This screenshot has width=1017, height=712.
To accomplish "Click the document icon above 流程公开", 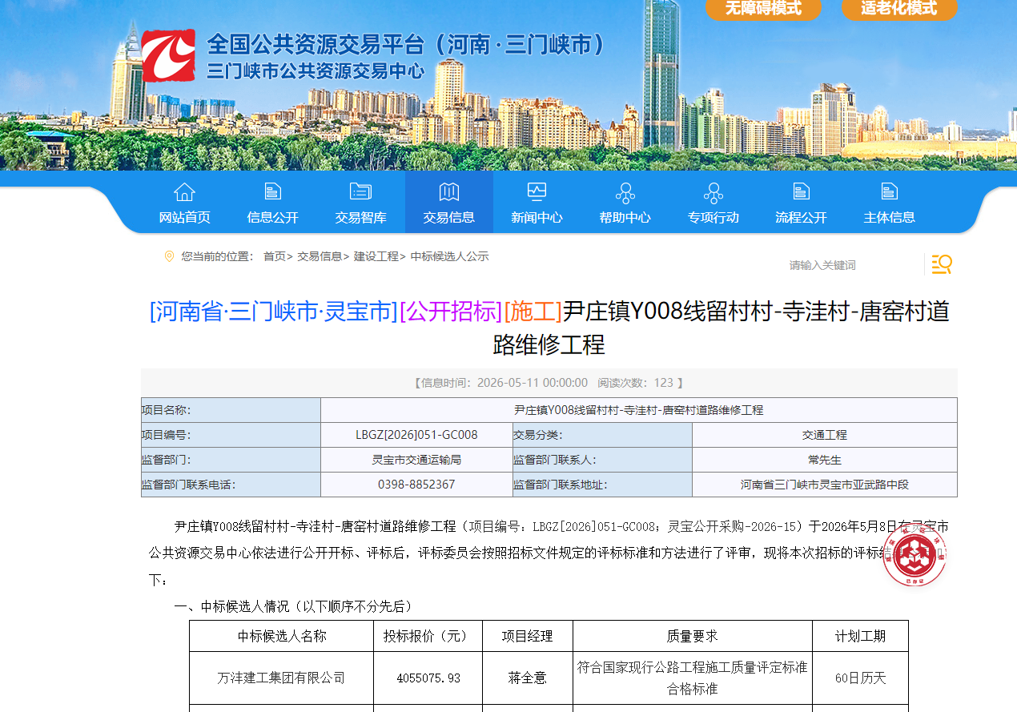I will coord(802,191).
